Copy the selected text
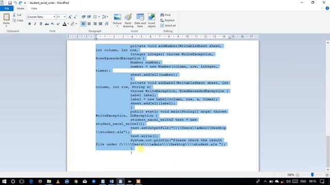 tap(18, 20)
